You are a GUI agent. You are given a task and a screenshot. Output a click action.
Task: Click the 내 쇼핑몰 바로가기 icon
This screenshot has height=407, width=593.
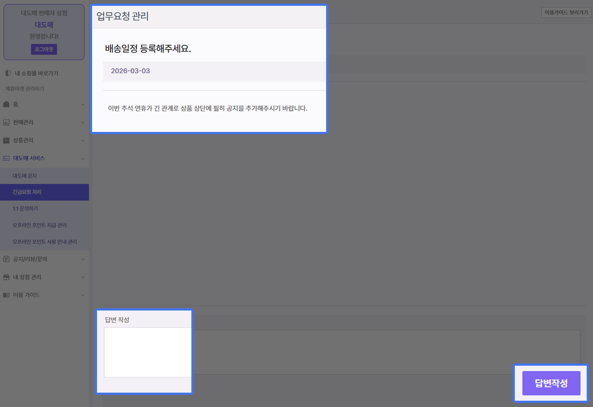[x=8, y=73]
